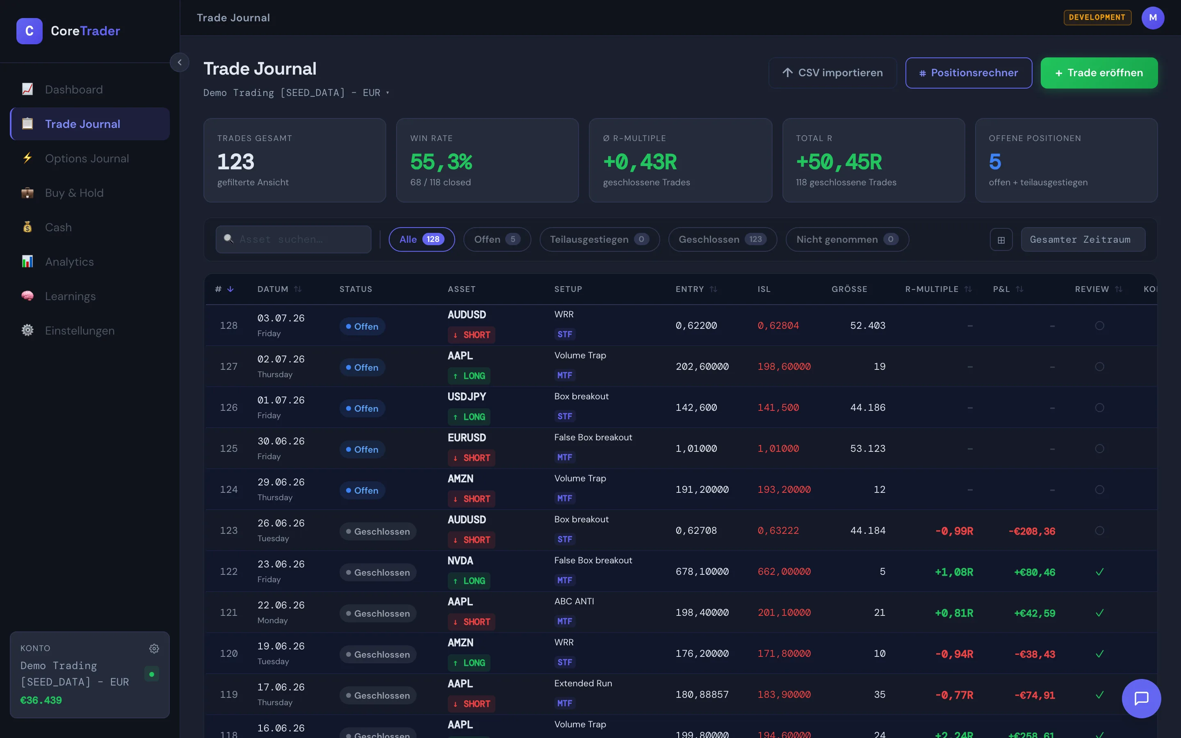Click account balance €36.439
The image size is (1181, 738).
41,700
